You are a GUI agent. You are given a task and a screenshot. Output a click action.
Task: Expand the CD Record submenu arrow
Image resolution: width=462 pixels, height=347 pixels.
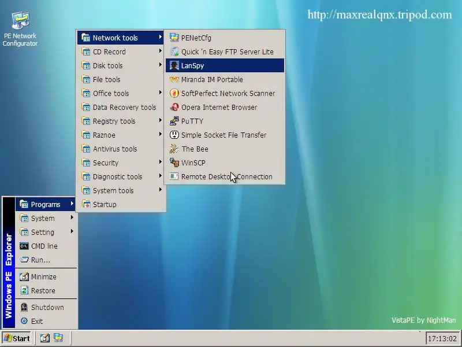click(160, 51)
